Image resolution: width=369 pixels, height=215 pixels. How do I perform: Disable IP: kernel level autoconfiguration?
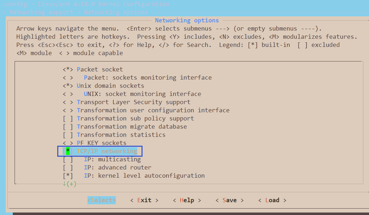click(68, 176)
